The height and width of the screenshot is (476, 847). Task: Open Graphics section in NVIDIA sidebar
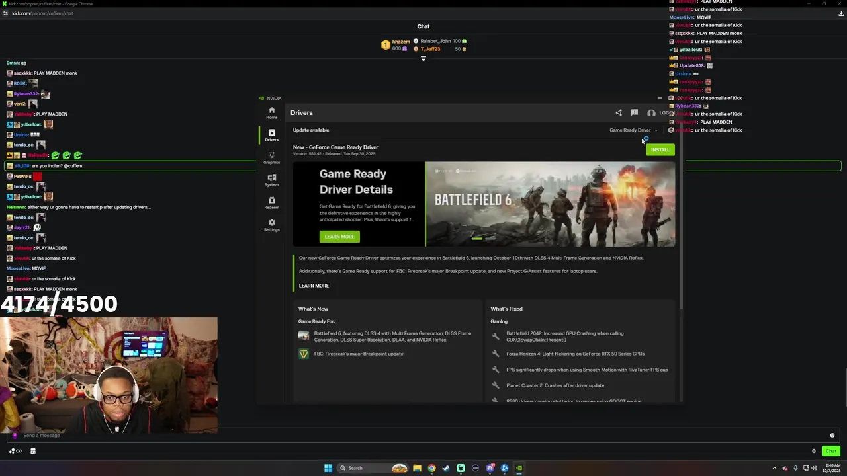click(x=271, y=157)
